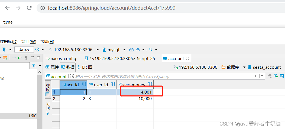View site information icon in address bar
The image size is (285, 129).
tap(43, 8)
